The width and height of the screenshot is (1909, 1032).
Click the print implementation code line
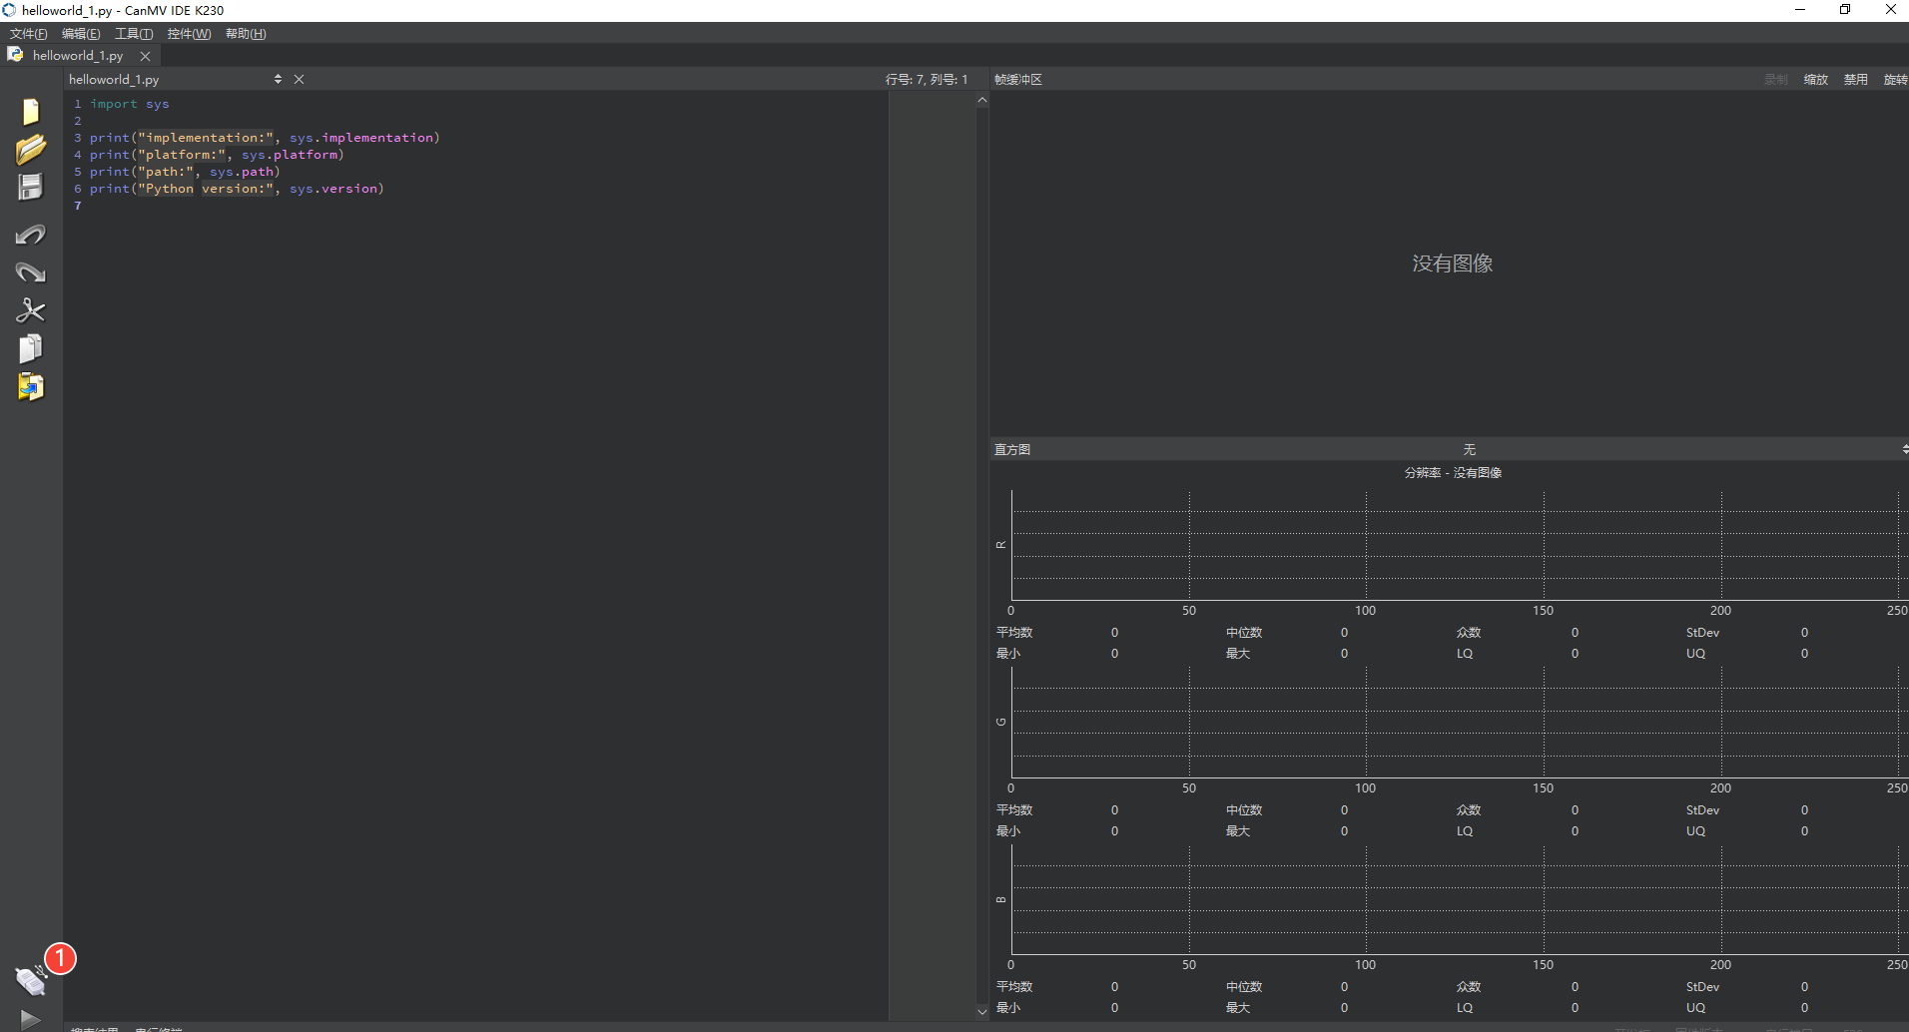pyautogui.click(x=265, y=138)
